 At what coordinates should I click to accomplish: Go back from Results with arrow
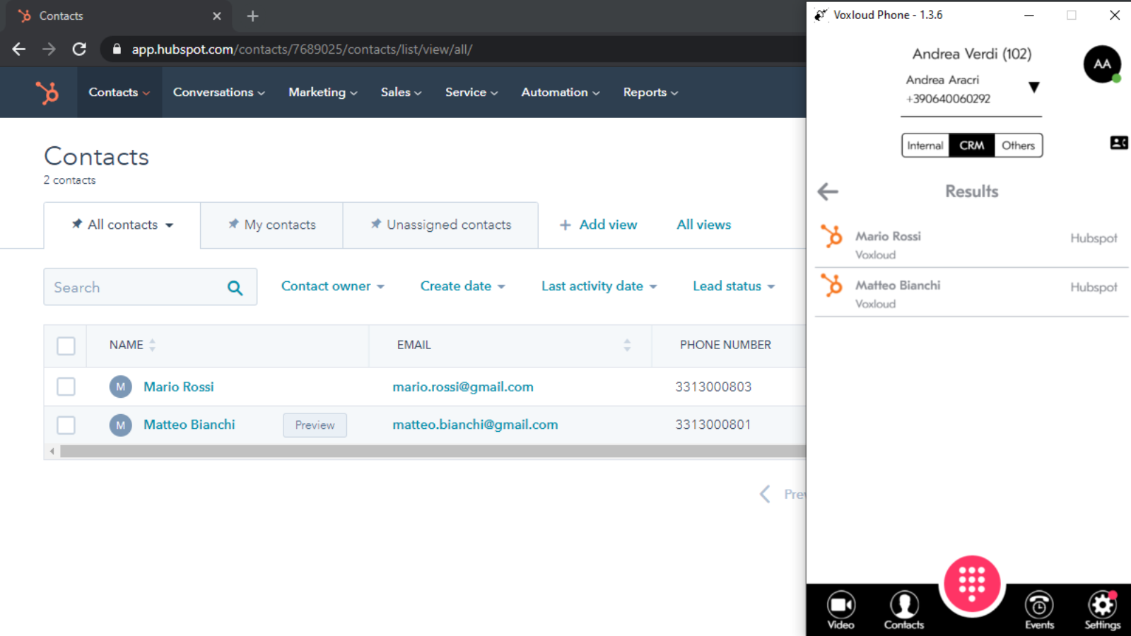click(x=828, y=192)
